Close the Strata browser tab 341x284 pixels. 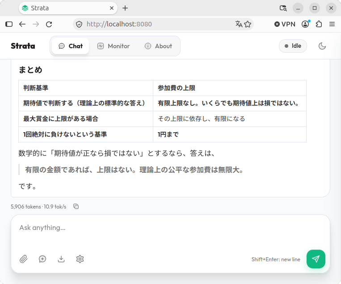tap(112, 8)
